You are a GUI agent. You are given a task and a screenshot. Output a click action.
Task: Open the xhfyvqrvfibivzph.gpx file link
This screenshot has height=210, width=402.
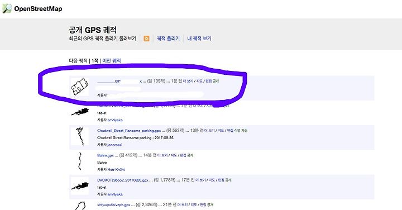pos(113,205)
